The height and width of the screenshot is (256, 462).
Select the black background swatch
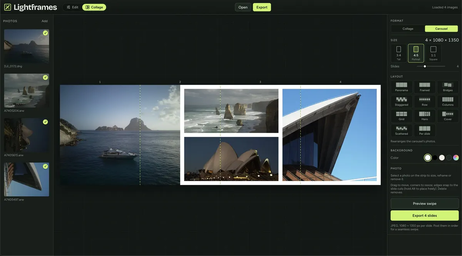(435, 158)
